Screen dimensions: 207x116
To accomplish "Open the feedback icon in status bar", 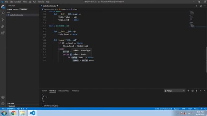I will coord(201,109).
